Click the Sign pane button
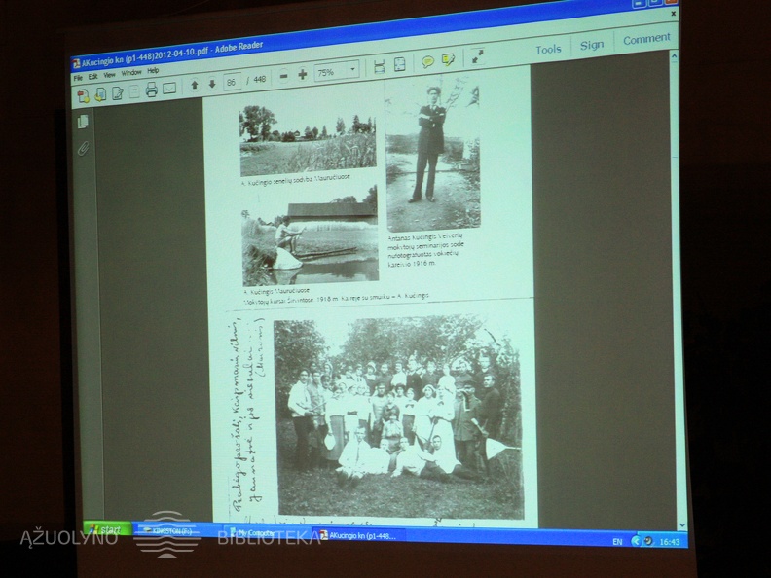The image size is (771, 578). pos(592,46)
